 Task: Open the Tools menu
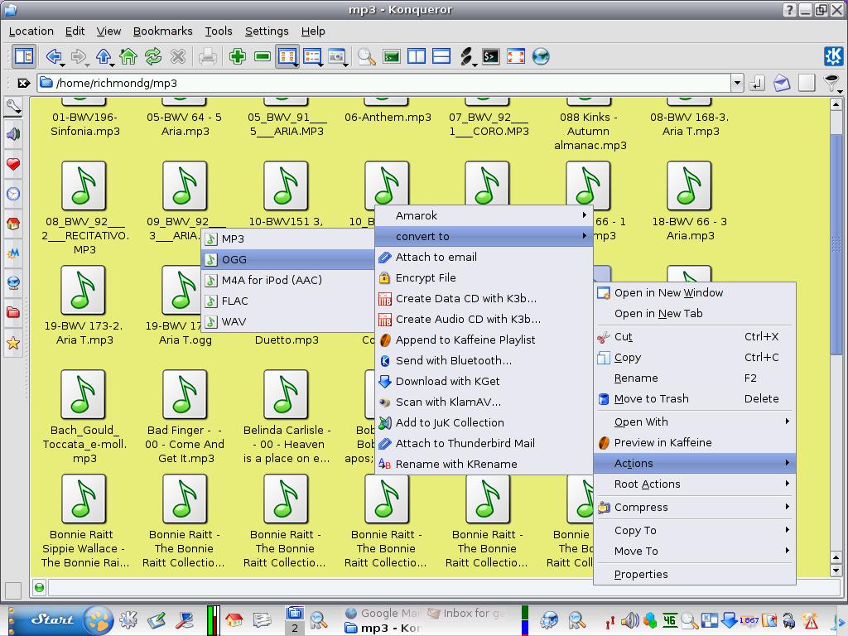pyautogui.click(x=219, y=31)
